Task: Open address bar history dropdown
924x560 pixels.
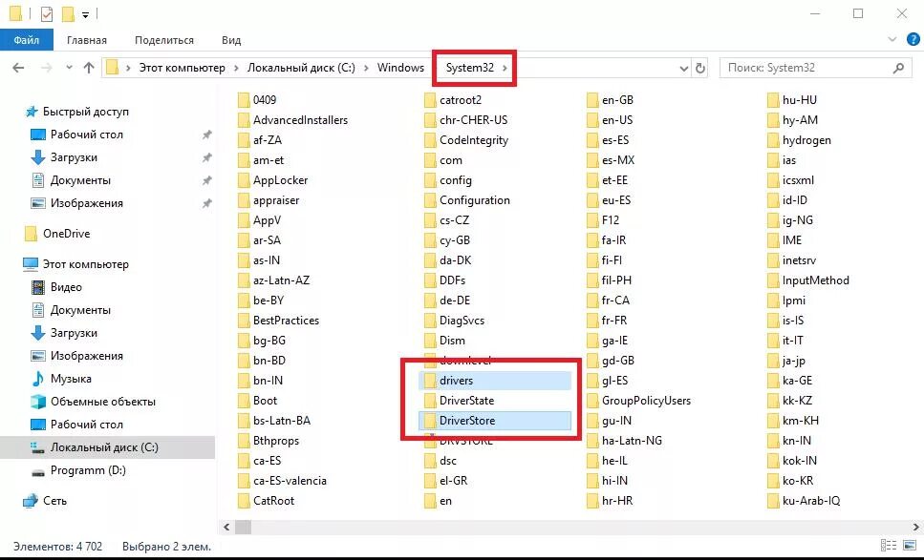Action: click(683, 69)
